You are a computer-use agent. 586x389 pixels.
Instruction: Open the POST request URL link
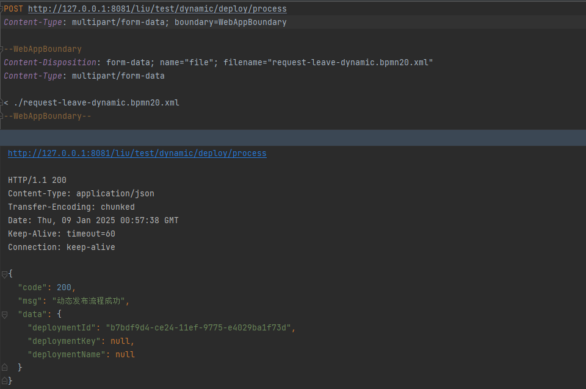157,9
